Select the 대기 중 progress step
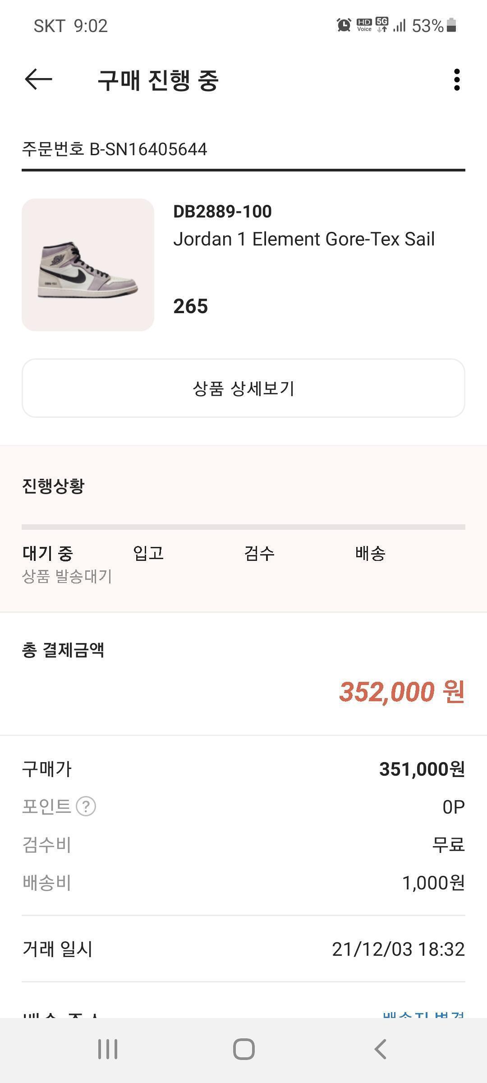This screenshot has height=1083, width=487. (x=48, y=553)
